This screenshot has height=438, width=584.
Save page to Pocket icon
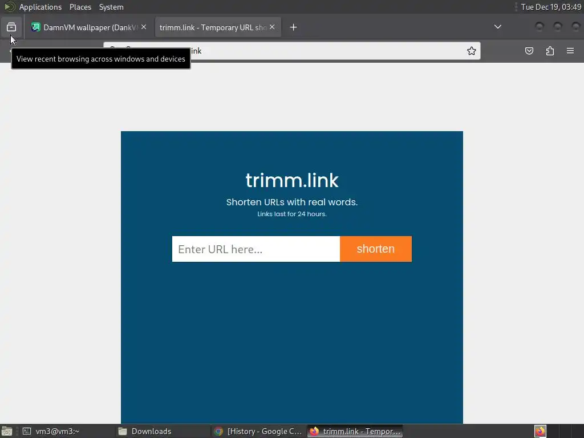[x=529, y=51]
